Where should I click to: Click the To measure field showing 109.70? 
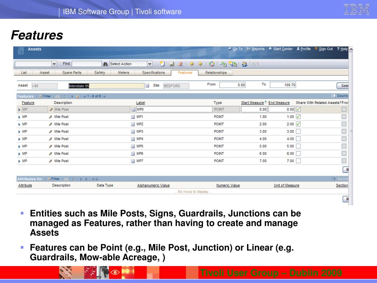pos(283,85)
